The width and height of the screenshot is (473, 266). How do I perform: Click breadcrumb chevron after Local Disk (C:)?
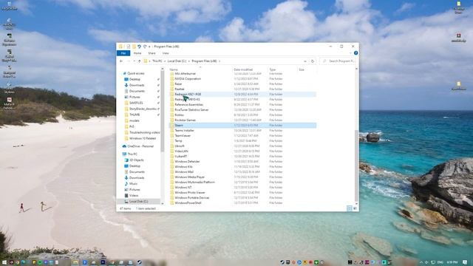[x=189, y=61]
